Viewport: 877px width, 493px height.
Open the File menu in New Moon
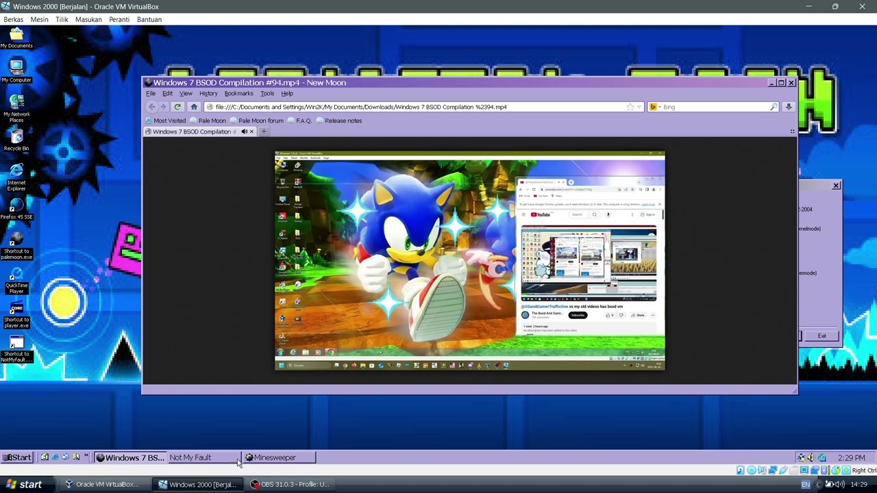[151, 94]
